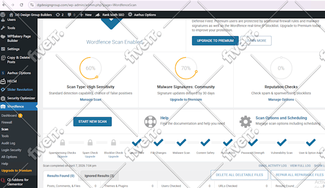Viewport: 325px width, 188px height.
Task: Click Upgrade under Spam Check
Action: tap(90, 156)
